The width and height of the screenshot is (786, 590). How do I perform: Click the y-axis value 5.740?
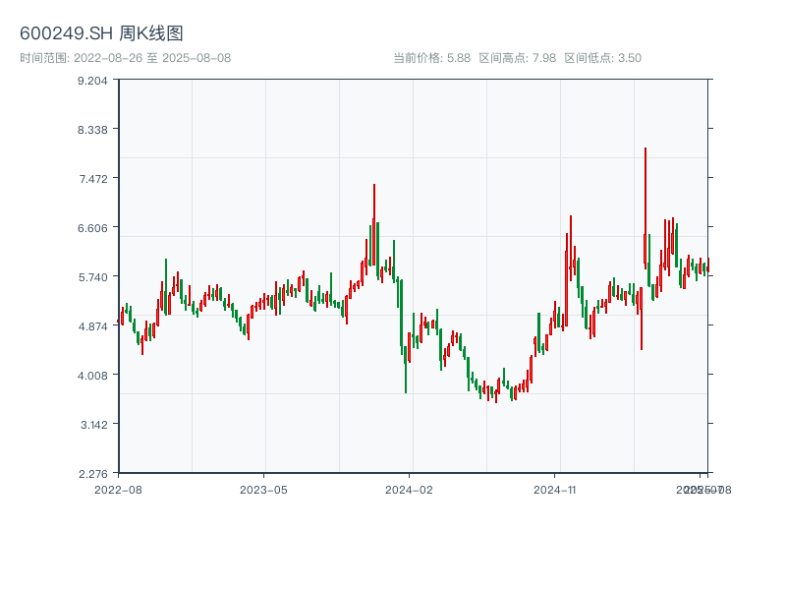(92, 277)
